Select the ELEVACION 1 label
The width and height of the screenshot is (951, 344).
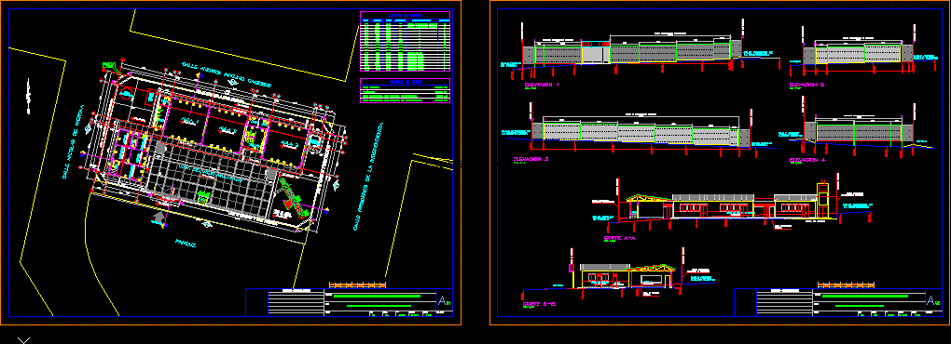(542, 86)
